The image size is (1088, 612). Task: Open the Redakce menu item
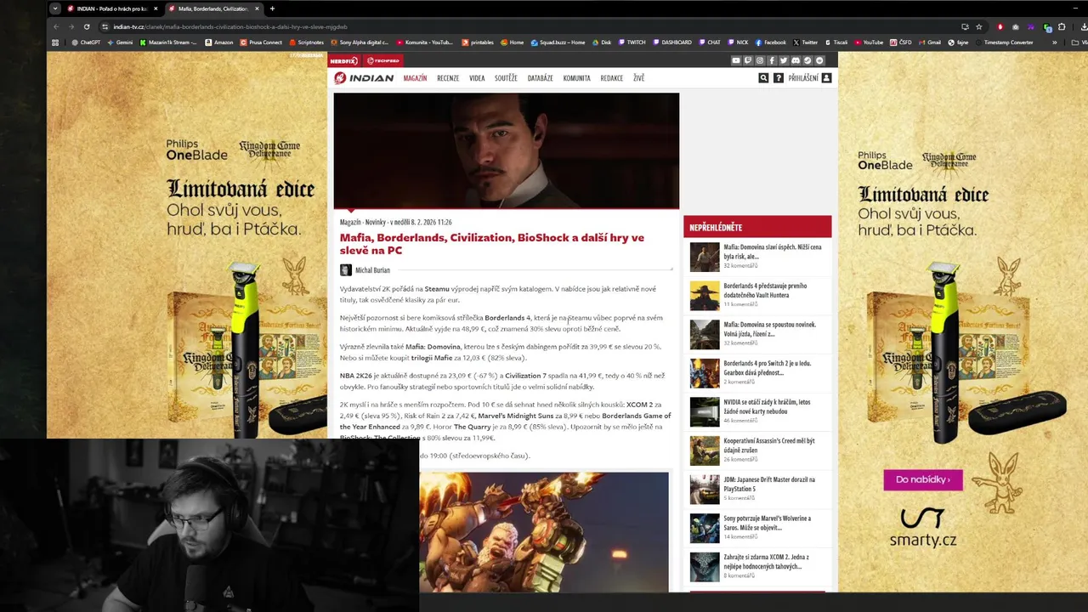pyautogui.click(x=612, y=78)
